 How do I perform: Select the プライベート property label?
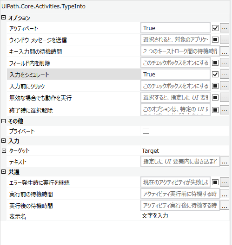click(x=22, y=131)
